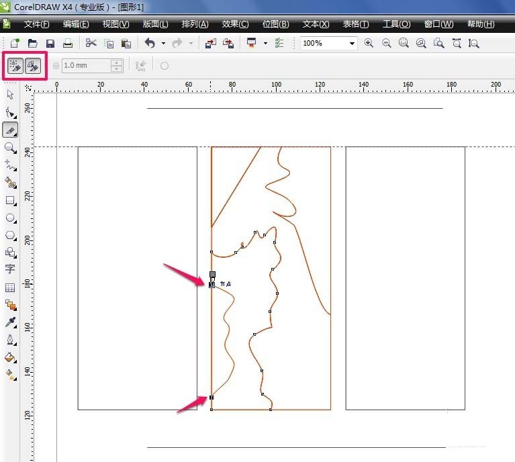The image size is (515, 462).
Task: Toggle Auto-close on cut option
Action: 33,66
